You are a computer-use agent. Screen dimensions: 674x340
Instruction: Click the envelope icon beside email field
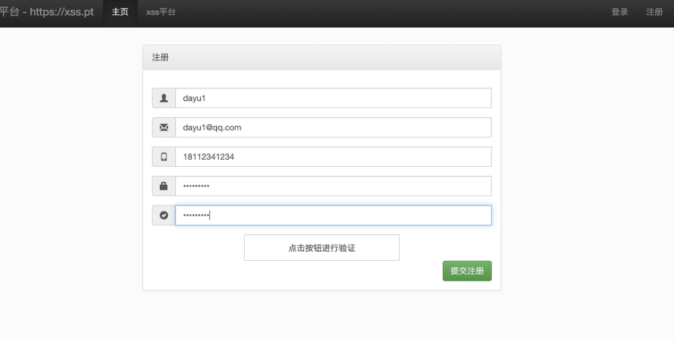click(x=164, y=127)
